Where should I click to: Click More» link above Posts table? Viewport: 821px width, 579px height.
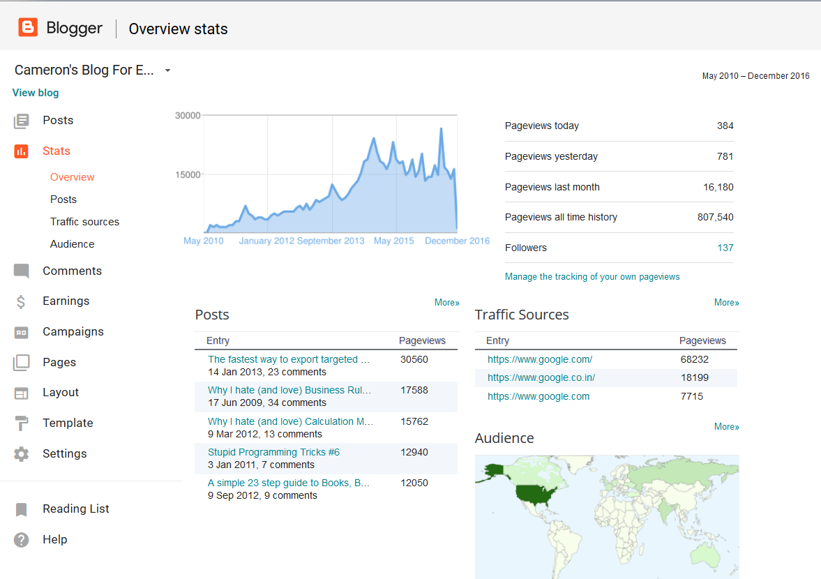tap(446, 303)
